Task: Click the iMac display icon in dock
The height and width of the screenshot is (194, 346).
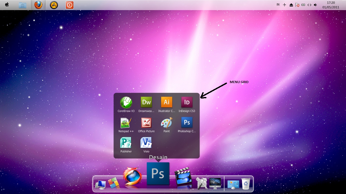Action: click(x=215, y=183)
